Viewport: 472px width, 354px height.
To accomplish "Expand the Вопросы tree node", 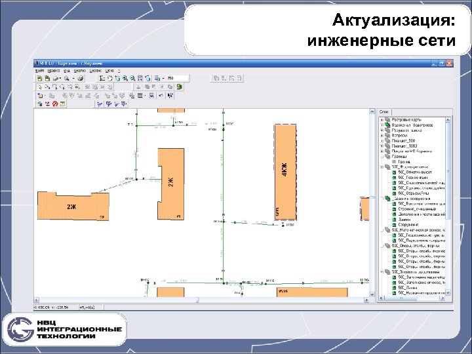I will click(382, 136).
